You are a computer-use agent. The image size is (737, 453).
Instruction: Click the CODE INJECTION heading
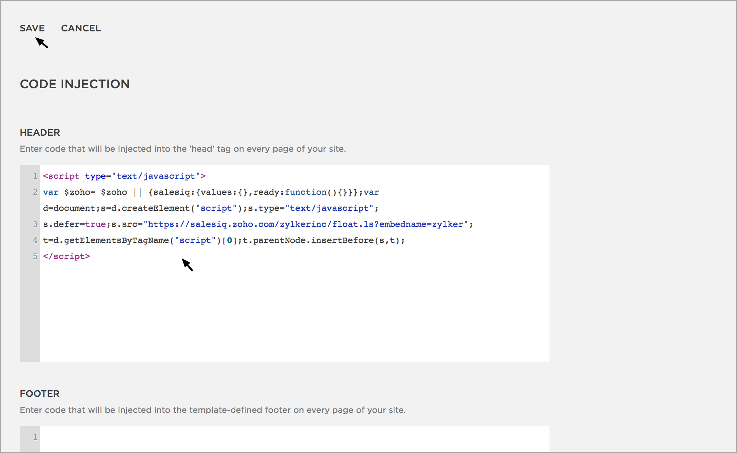coord(75,84)
